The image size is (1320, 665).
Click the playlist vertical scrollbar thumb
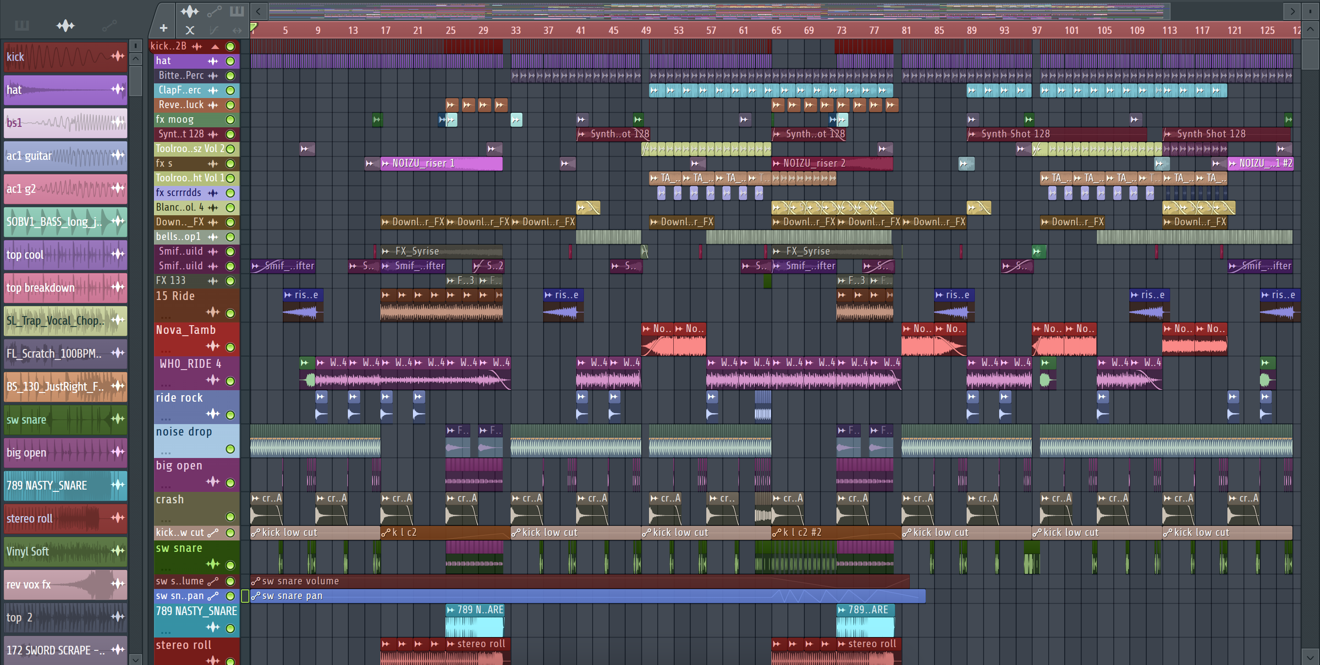(1310, 54)
